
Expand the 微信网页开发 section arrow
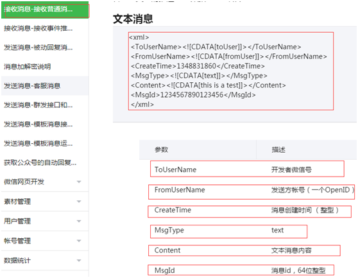pos(79,182)
